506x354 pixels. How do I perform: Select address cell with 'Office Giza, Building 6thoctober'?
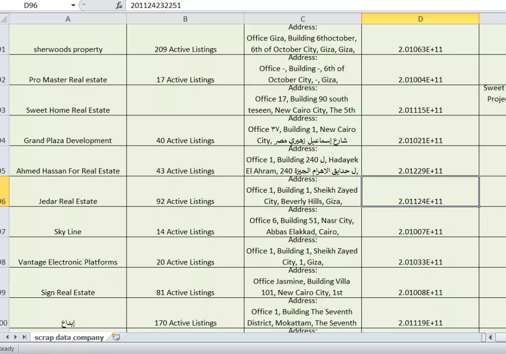303,39
